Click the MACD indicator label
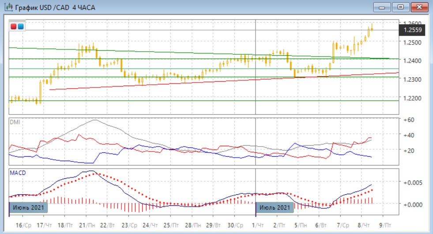This screenshot has width=433, height=234. 18,173
